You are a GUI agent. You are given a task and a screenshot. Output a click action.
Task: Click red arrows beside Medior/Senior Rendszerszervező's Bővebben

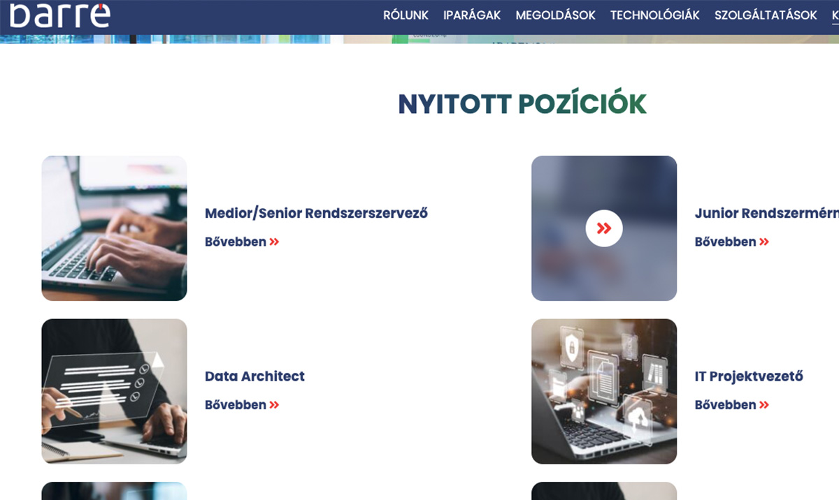click(x=274, y=242)
